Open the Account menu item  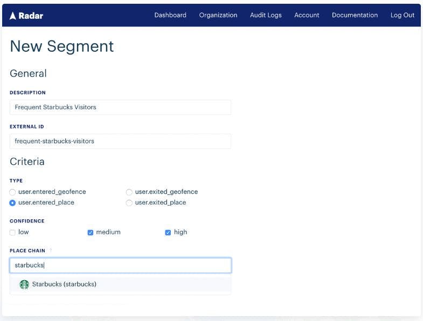(x=307, y=15)
